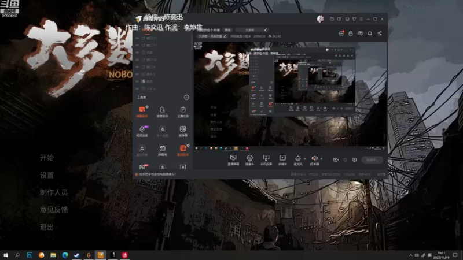Toggle visibility of 窗口 8 source
The image size is (463, 260).
click(x=137, y=67)
